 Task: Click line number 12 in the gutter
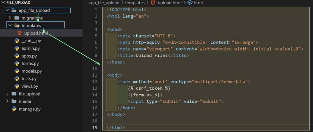click(95, 82)
